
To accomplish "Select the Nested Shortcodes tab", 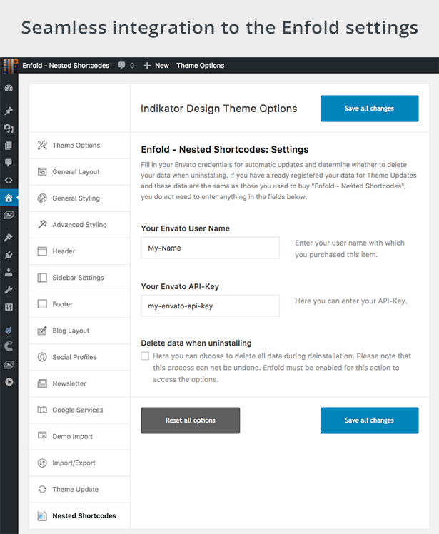I will coord(80,516).
